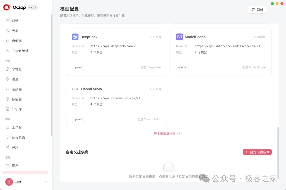This screenshot has width=286, height=190.
Task: Click ModelScope 未配置 status label
Action: 260,37
